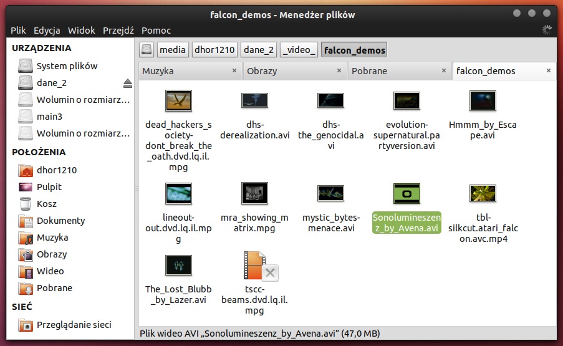Click the Hmmm_by_Escape.avi file name

pyautogui.click(x=483, y=130)
